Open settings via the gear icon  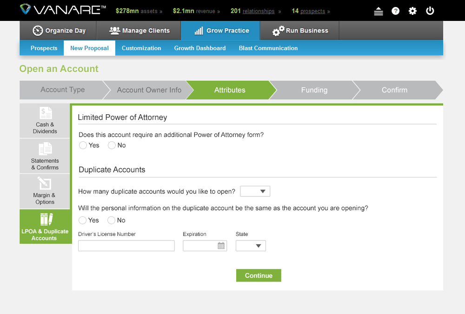click(x=412, y=11)
